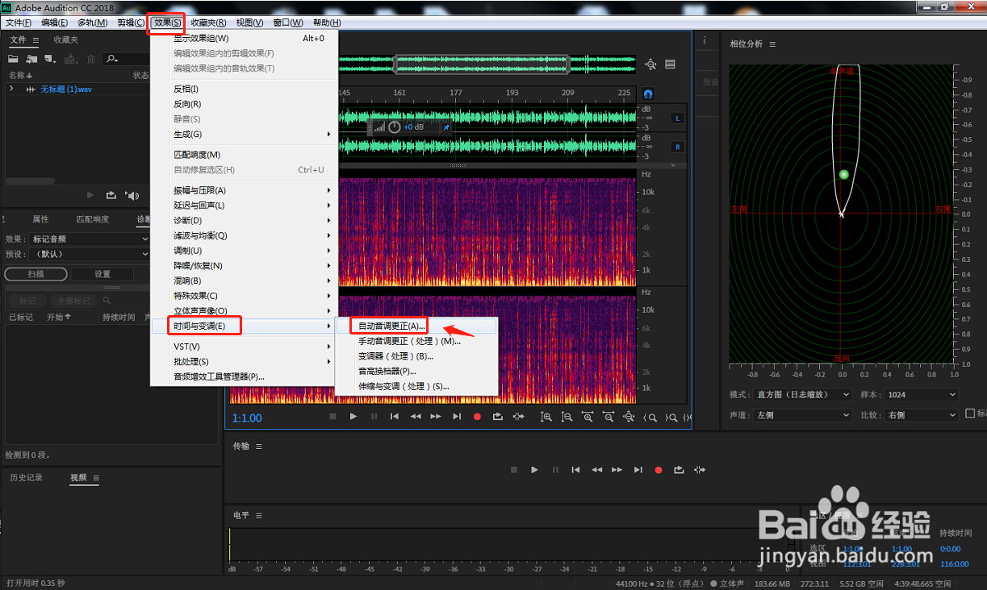The height and width of the screenshot is (590, 987).
Task: Click the overview navigator bar
Action: (481, 64)
